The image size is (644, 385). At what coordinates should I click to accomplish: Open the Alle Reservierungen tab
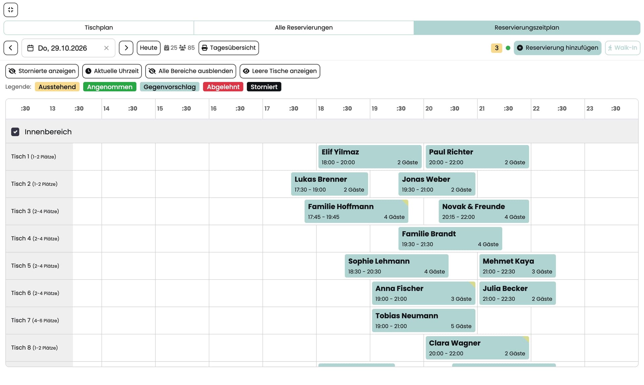click(x=304, y=28)
